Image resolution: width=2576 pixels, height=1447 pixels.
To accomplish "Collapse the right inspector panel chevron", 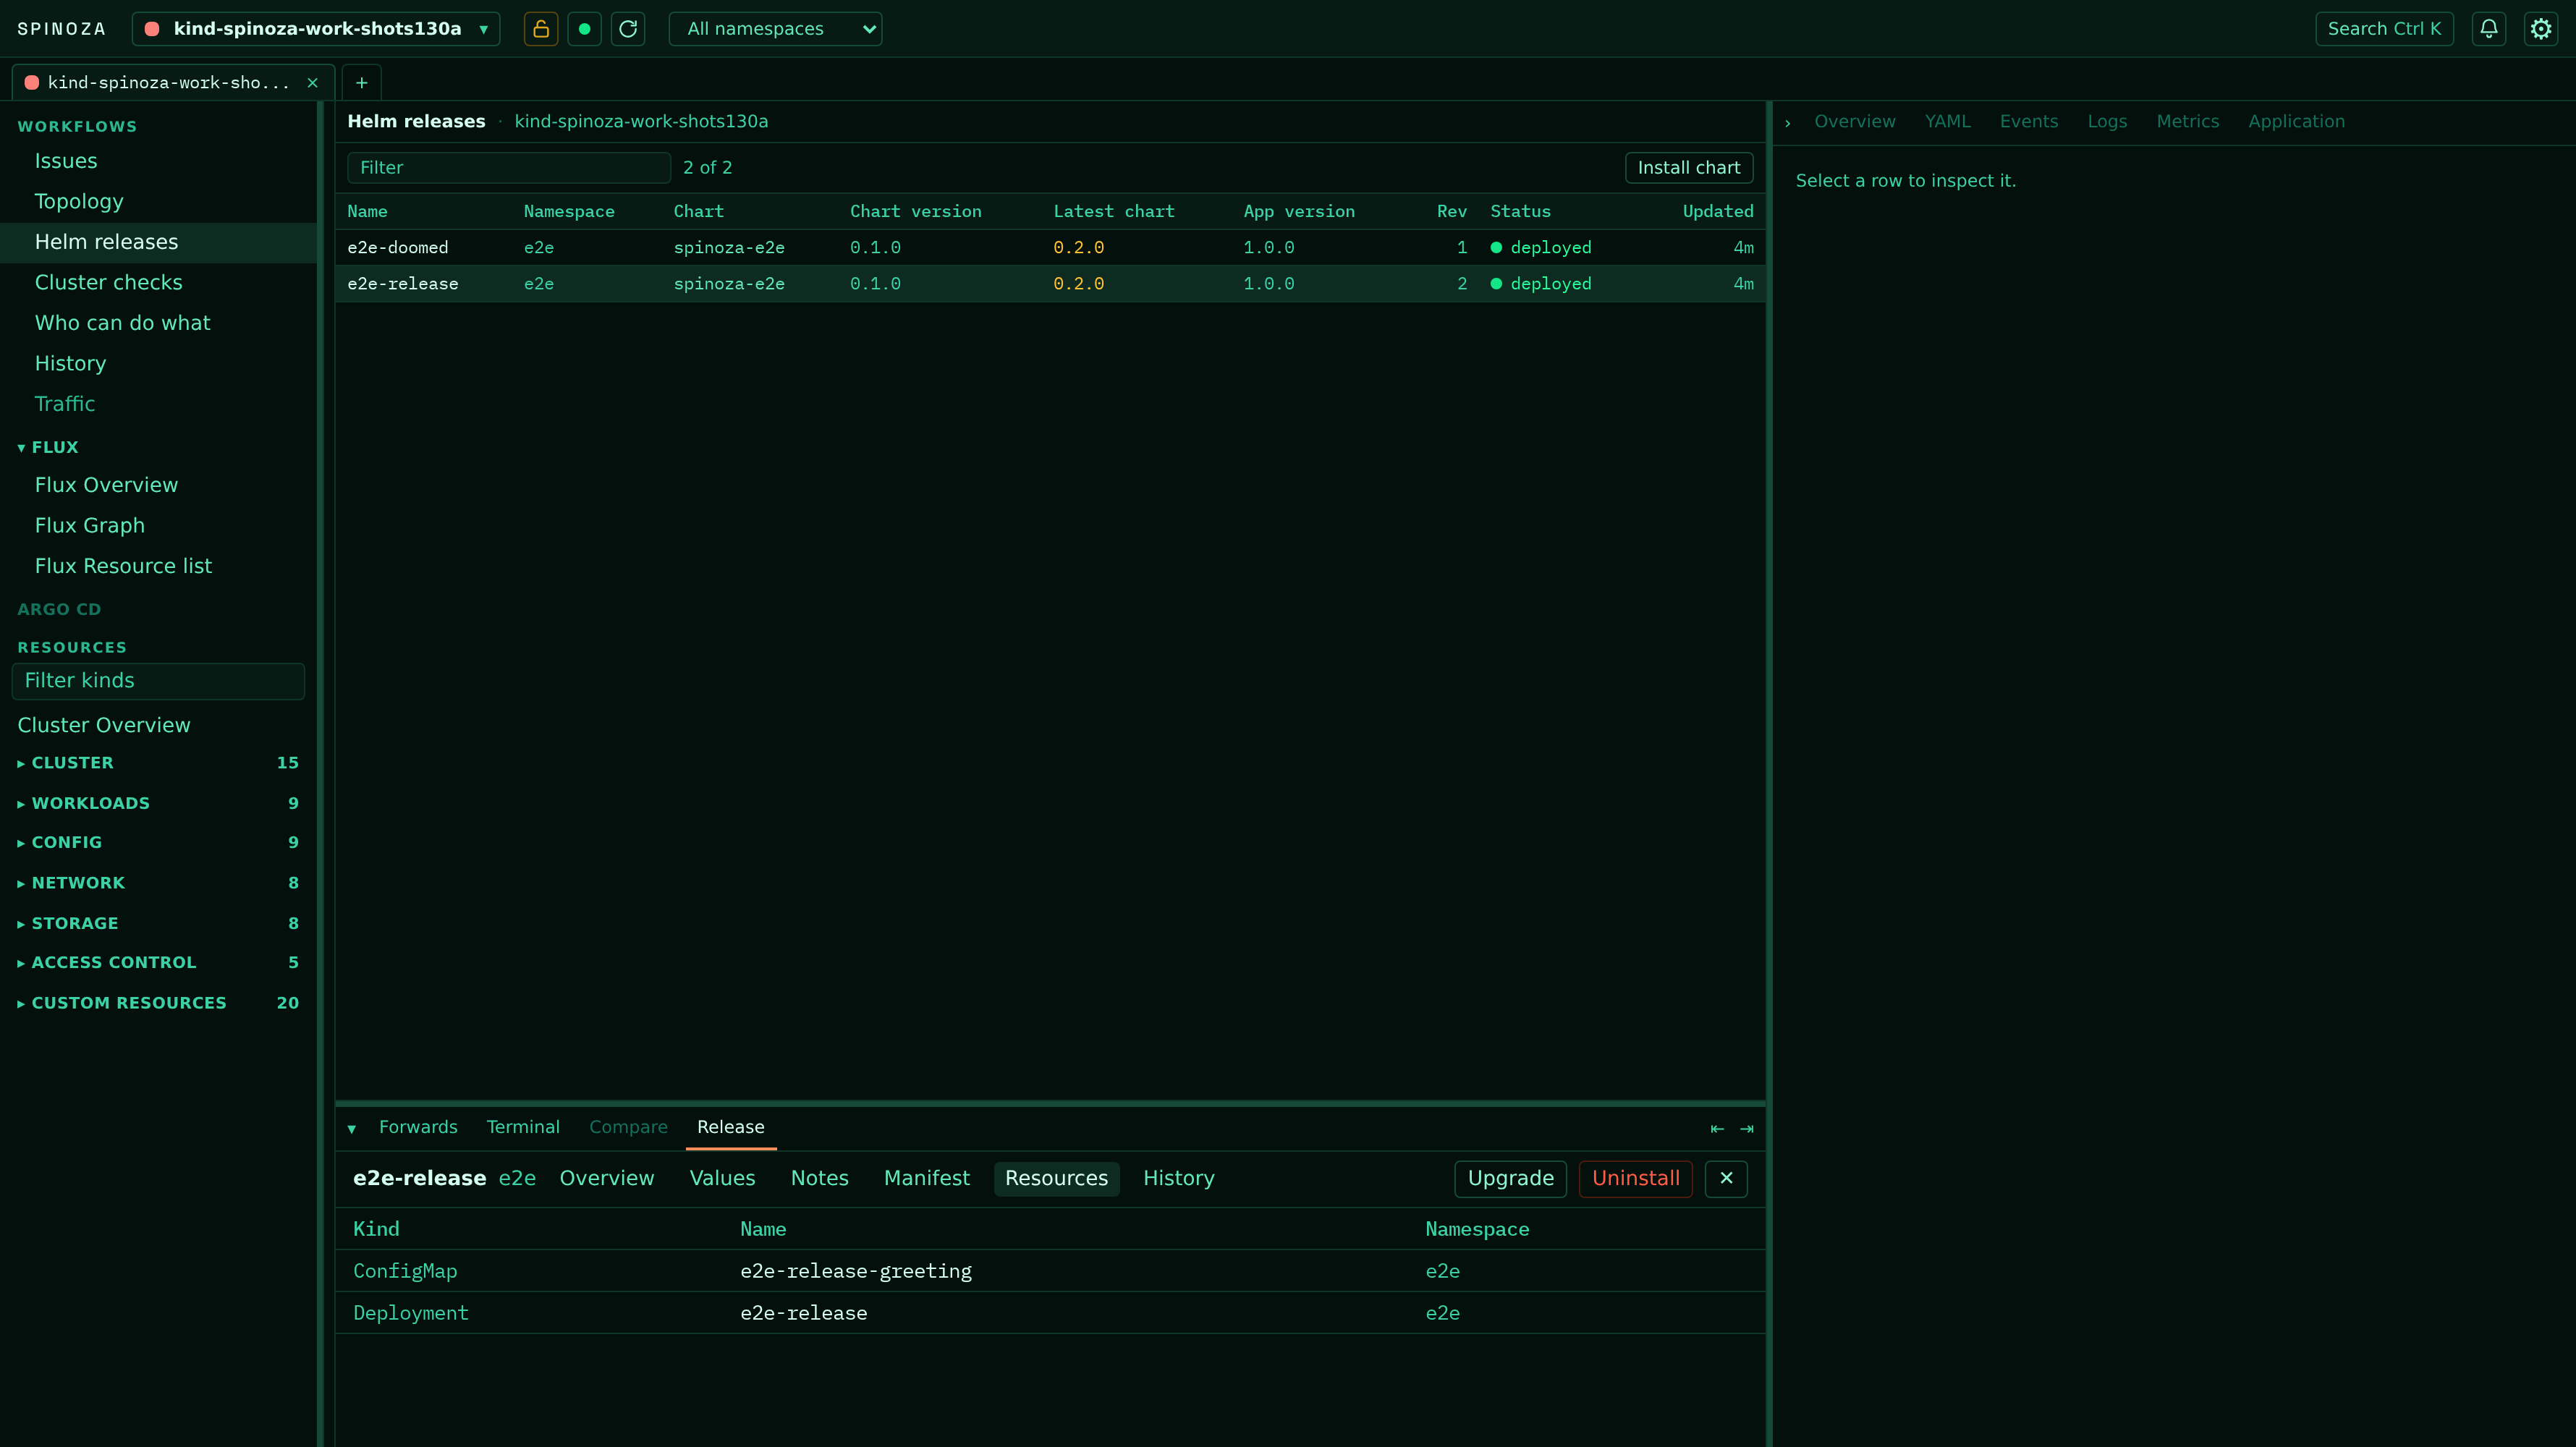I will click(x=1788, y=123).
